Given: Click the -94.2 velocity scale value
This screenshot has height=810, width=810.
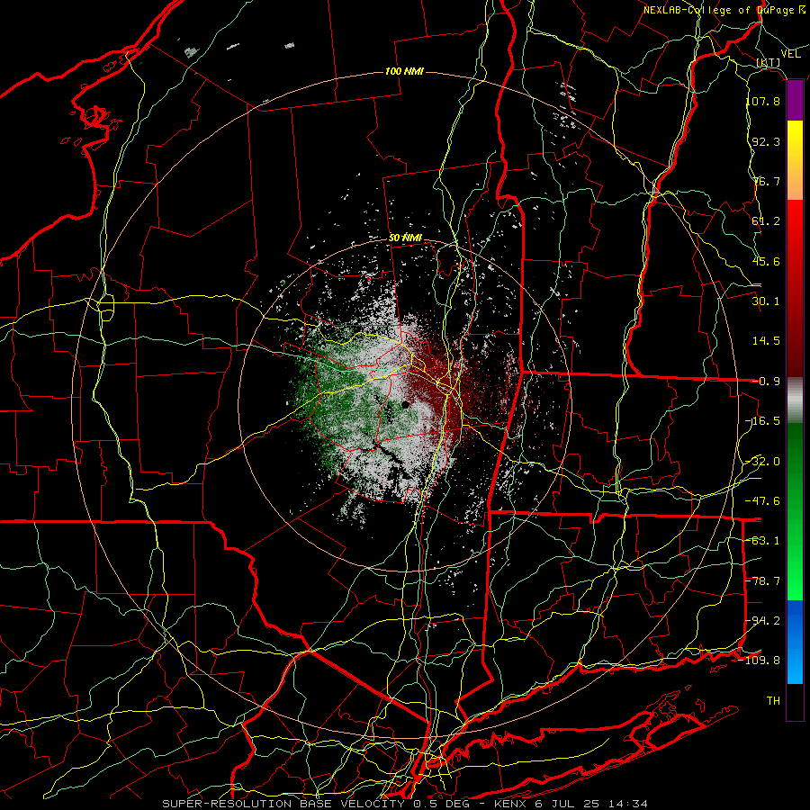Looking at the screenshot, I should click(763, 620).
